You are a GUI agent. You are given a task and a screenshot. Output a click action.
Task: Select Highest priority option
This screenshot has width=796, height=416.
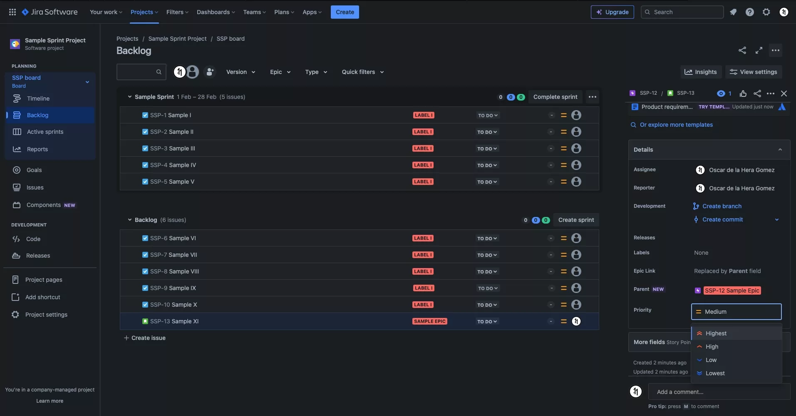click(736, 333)
